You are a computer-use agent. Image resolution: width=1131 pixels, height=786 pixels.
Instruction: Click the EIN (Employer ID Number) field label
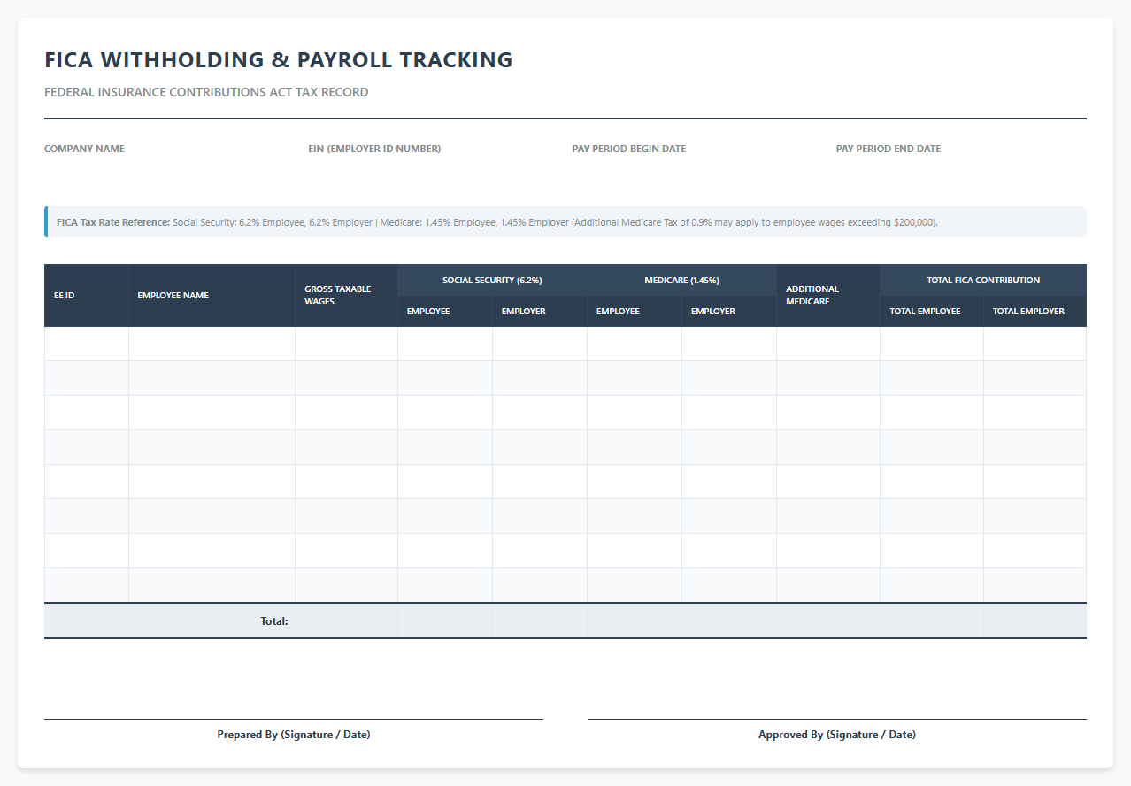tap(374, 149)
